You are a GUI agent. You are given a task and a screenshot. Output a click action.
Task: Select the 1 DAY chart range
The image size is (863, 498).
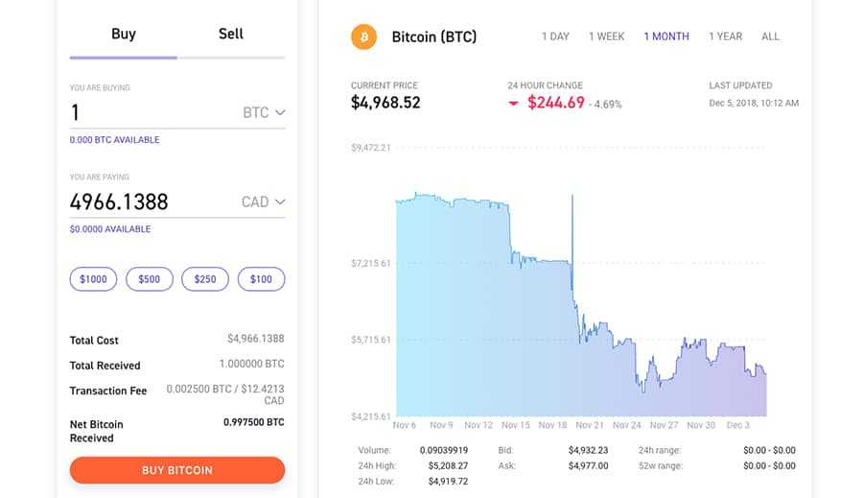pos(555,36)
